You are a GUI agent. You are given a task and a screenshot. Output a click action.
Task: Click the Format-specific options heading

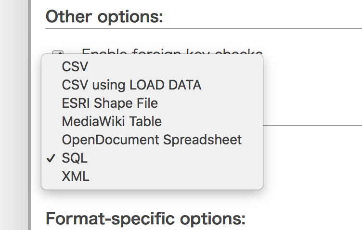pos(145,218)
